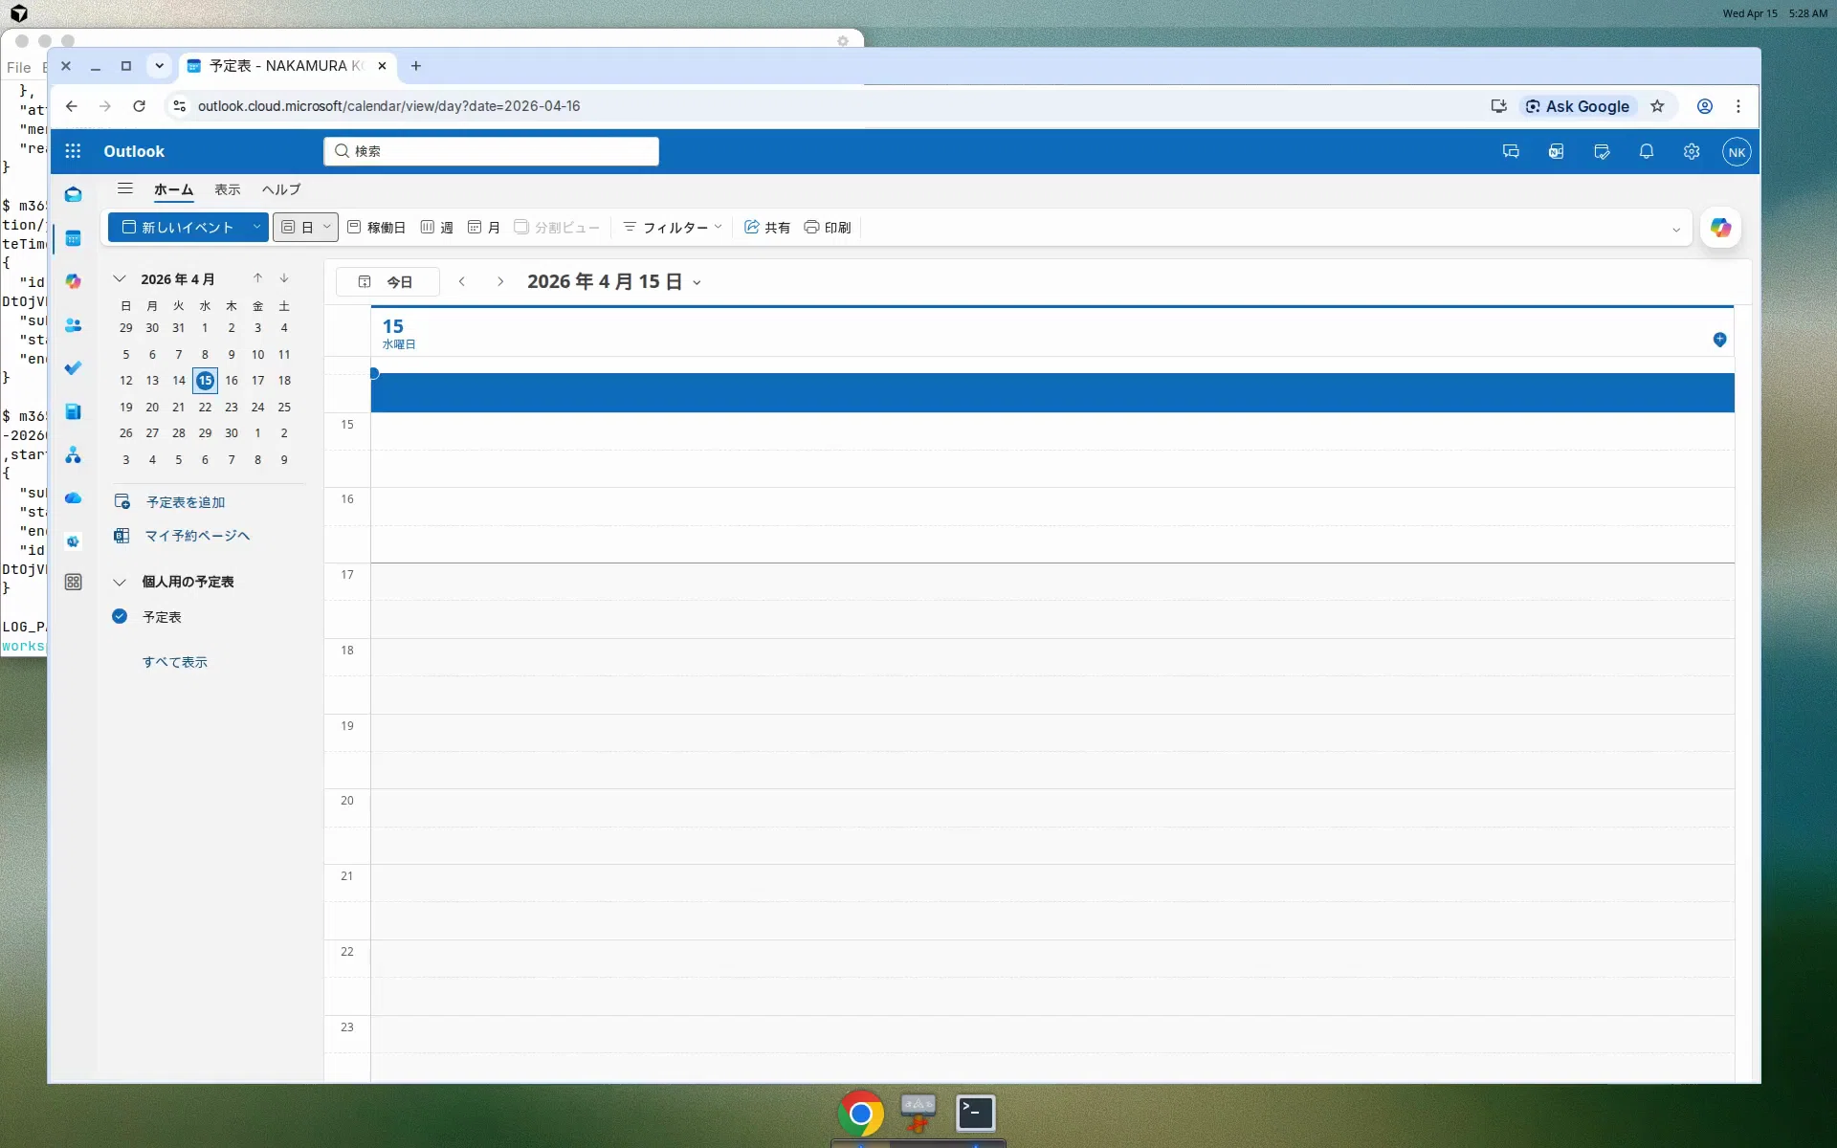The height and width of the screenshot is (1148, 1837).
Task: Open Teams chat icon in header
Action: [1511, 151]
